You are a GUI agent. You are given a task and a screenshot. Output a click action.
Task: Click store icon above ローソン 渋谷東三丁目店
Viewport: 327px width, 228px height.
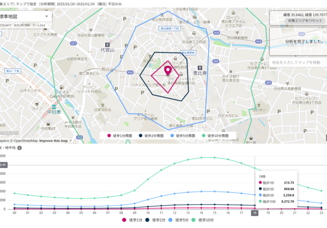click(x=194, y=33)
